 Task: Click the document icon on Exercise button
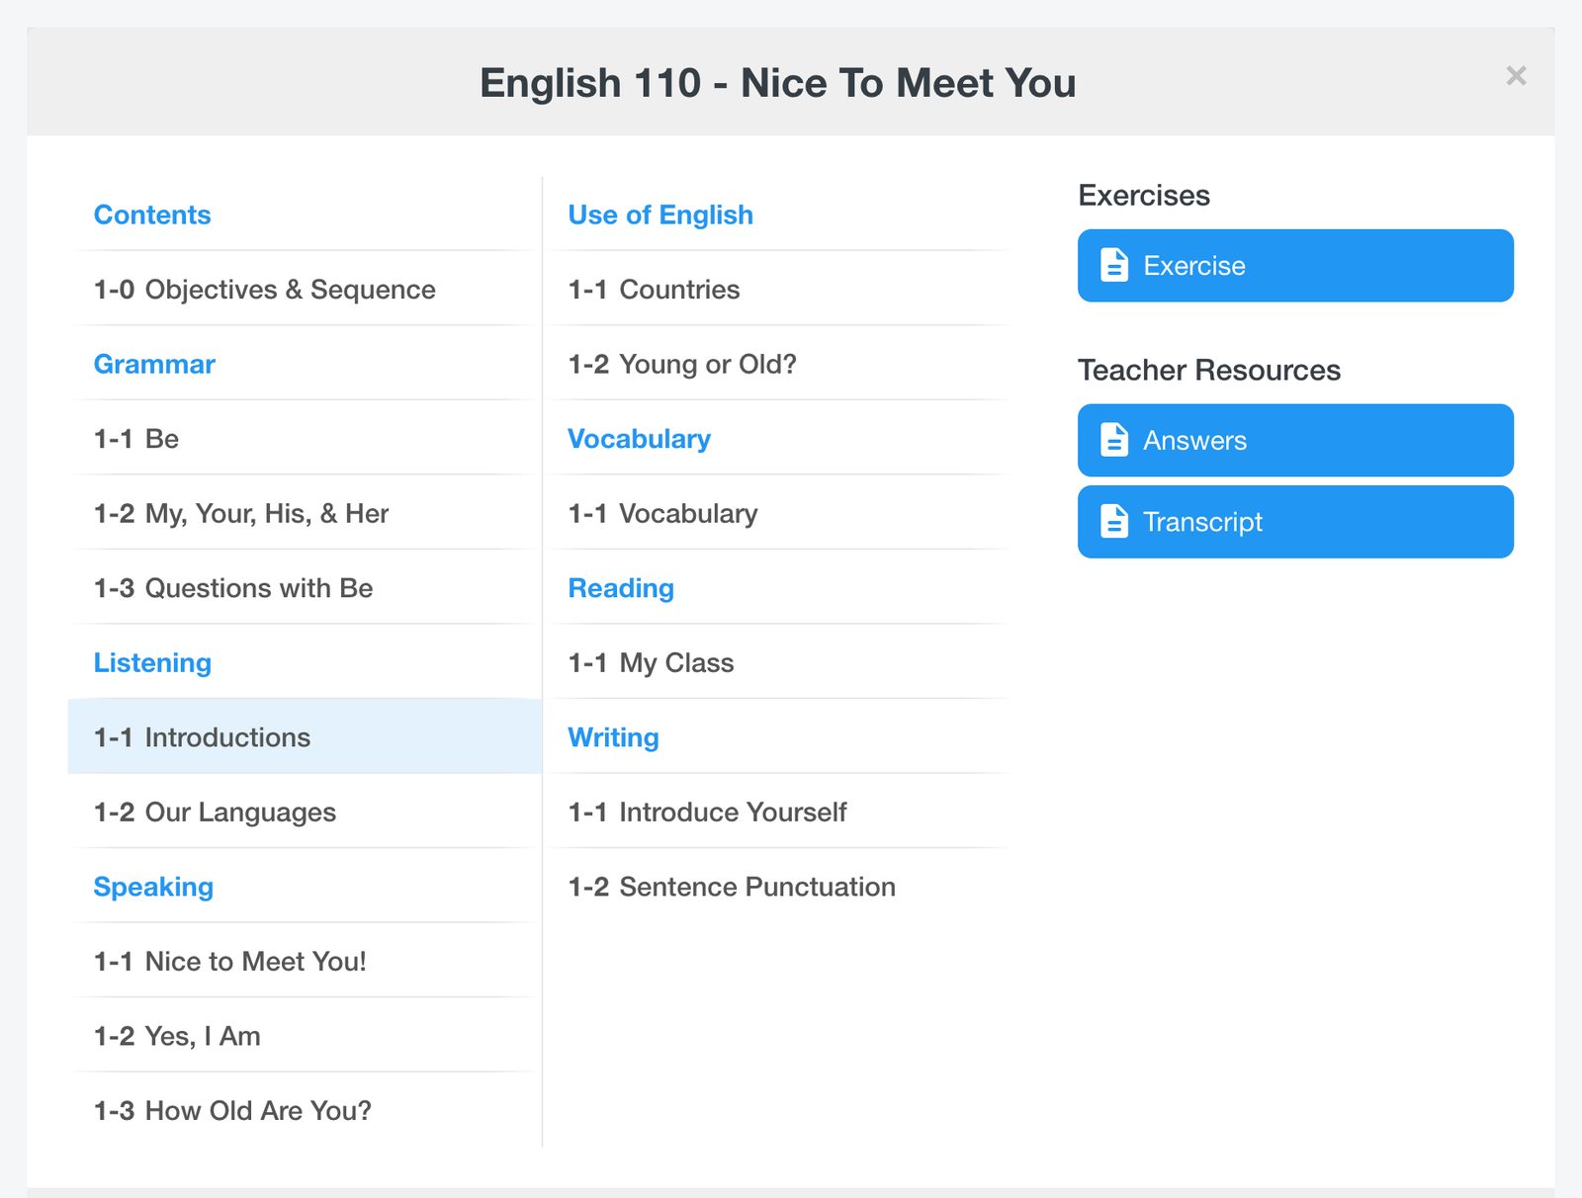(1114, 265)
